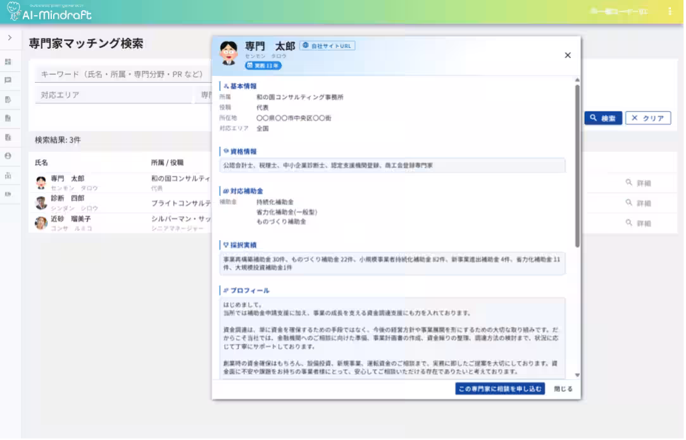Screen dimensions: 686x440
Task: Select the 近砂 瑠美子 name in results
Action: coord(71,219)
